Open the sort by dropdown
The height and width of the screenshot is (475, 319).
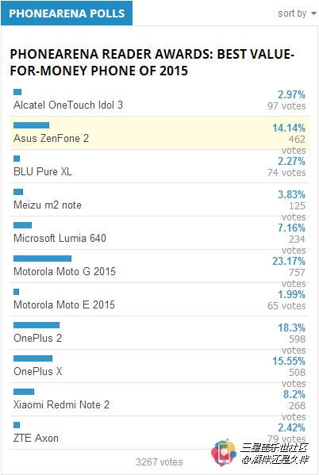pos(297,13)
